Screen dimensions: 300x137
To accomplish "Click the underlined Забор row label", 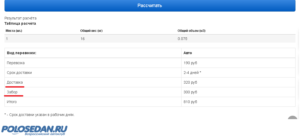I will pos(12,92).
